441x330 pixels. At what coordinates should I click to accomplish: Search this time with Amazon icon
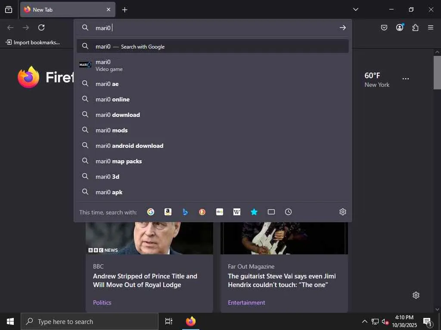coord(168,212)
